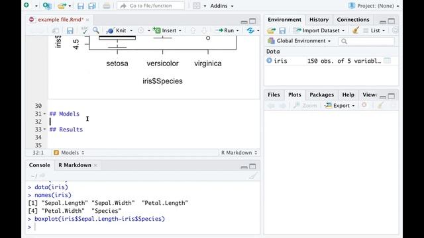Clear environment objects broom icon
The height and width of the screenshot is (238, 424).
(x=356, y=30)
